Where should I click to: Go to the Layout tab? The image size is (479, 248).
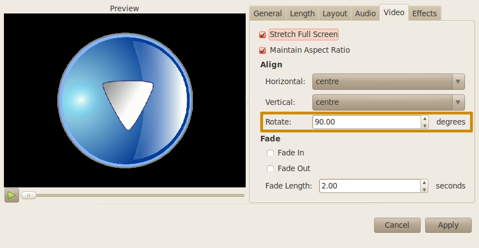pyautogui.click(x=335, y=13)
